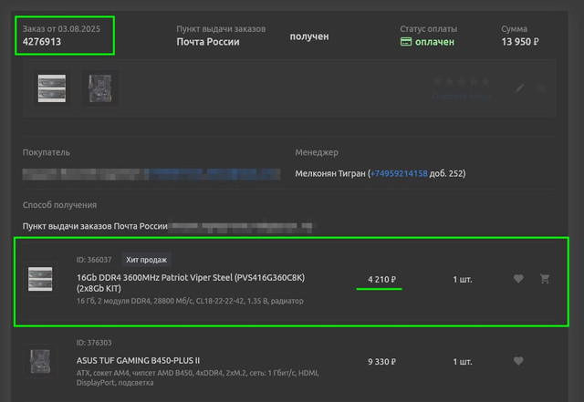Click the price 4 210 ₽
This screenshot has height=402, width=584.
[x=381, y=279]
